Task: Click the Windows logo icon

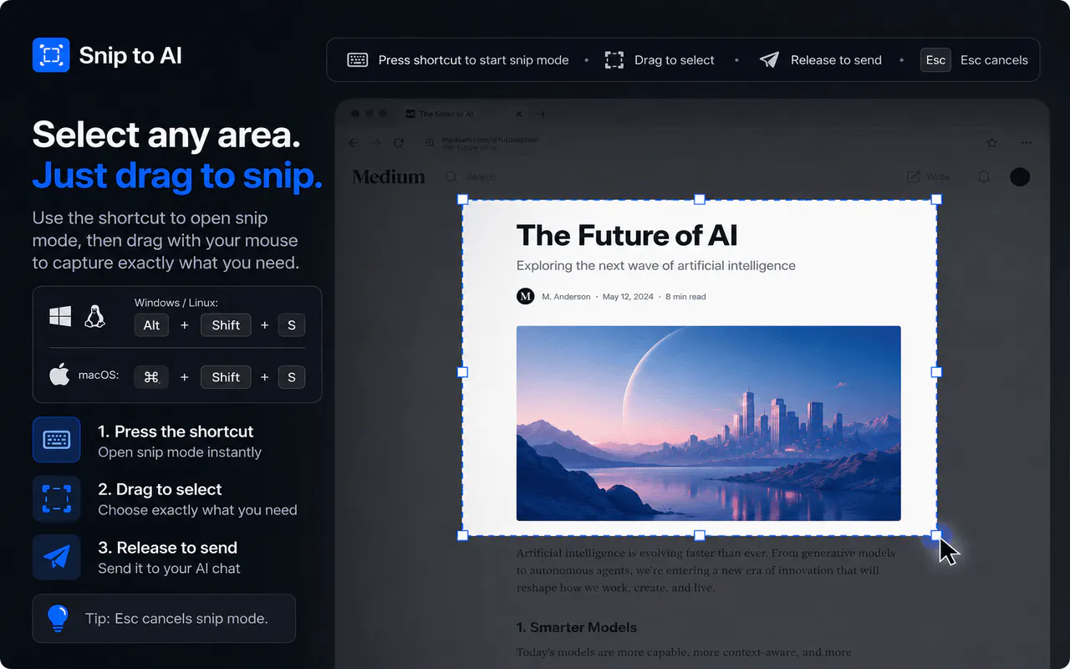Action: [60, 316]
